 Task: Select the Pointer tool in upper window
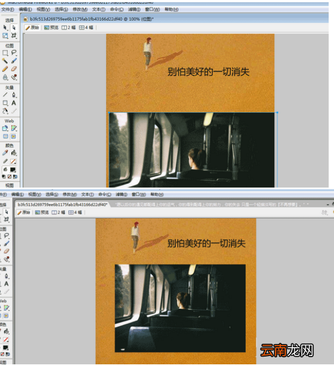click(5, 28)
